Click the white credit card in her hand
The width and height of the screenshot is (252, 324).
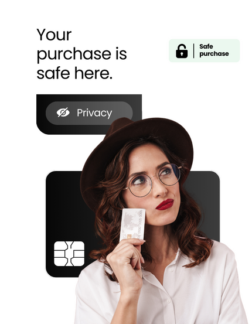pyautogui.click(x=132, y=224)
